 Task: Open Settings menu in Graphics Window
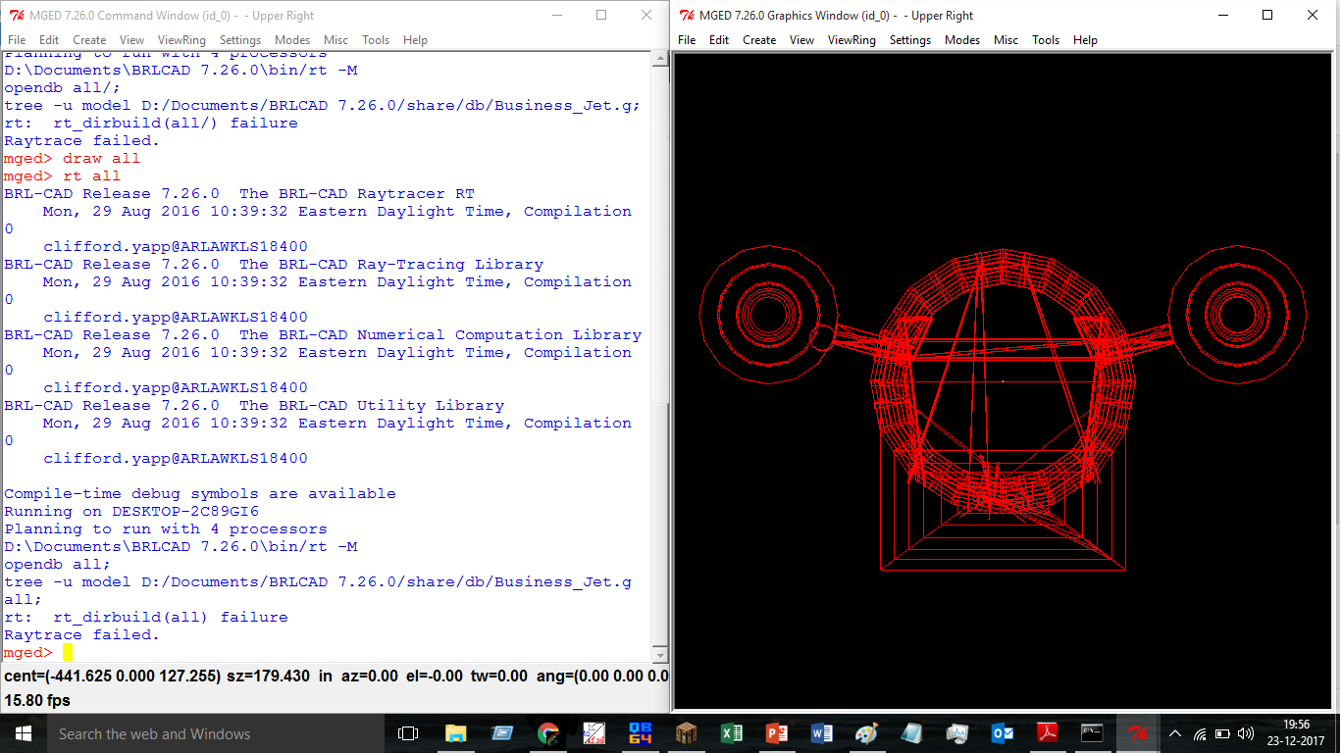910,40
